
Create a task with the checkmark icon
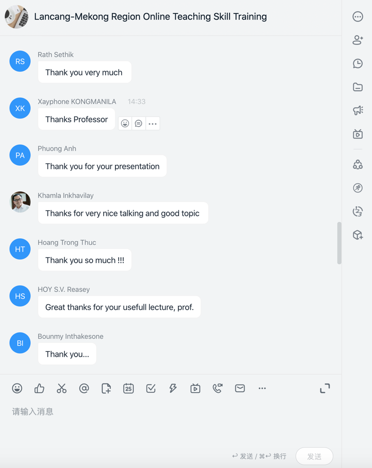point(151,388)
